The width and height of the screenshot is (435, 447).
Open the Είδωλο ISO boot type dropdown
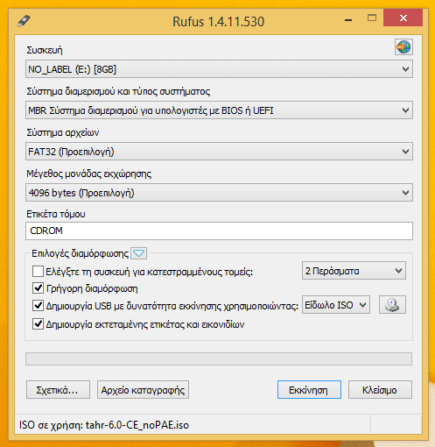click(336, 305)
